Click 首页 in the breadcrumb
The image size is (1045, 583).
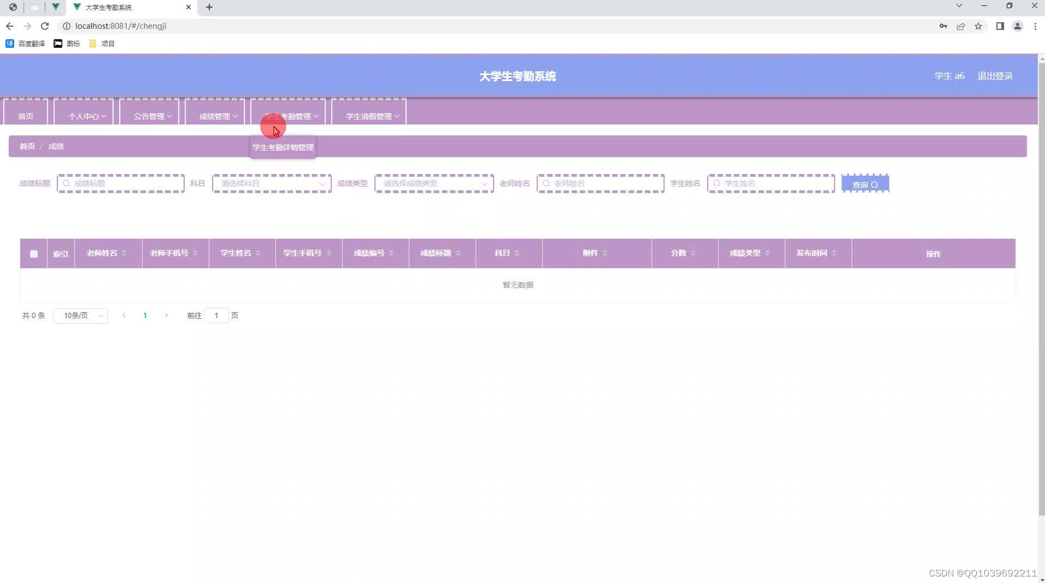coord(27,146)
